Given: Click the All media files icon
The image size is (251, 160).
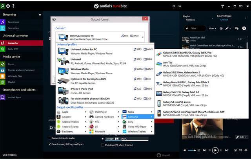Looking at the screenshot, I should click(3, 76).
